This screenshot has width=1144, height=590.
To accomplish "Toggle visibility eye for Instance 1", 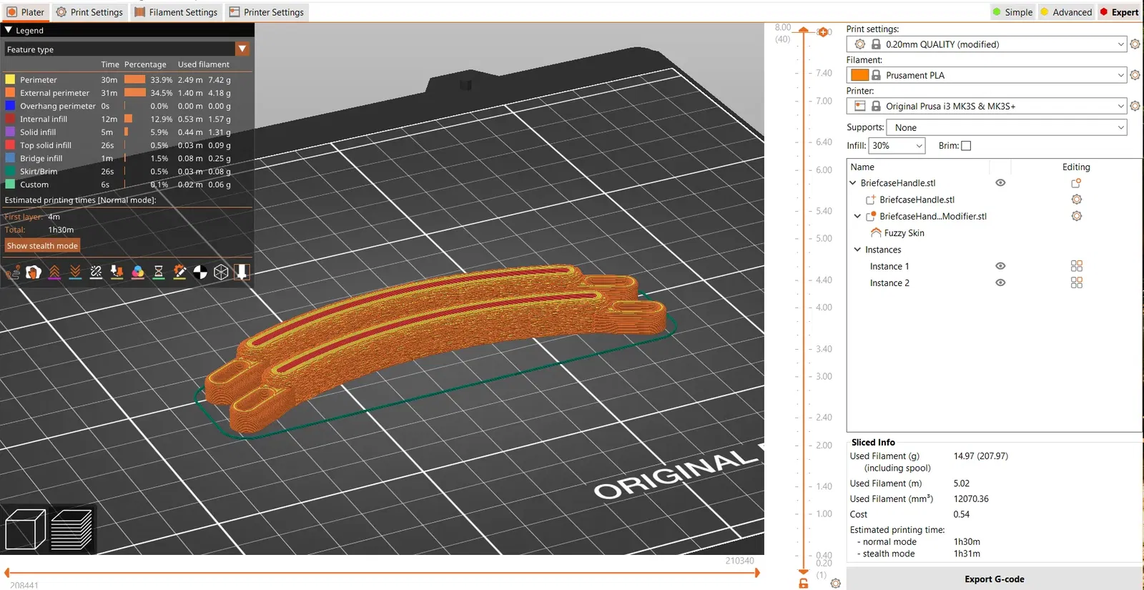I will [x=1000, y=266].
